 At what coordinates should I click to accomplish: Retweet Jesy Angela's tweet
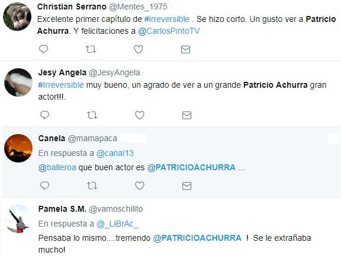point(92,115)
